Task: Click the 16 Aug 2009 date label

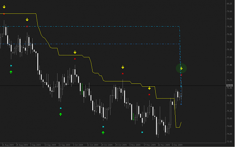Action: tap(8, 145)
